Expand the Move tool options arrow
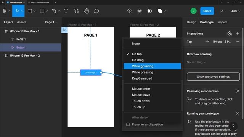 click(x=22, y=11)
